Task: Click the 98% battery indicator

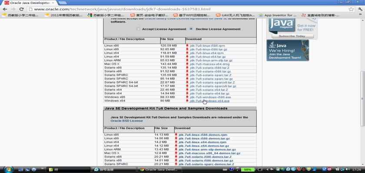Action: (247, 170)
